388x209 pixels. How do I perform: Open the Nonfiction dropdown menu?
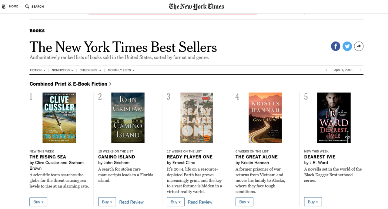click(x=62, y=70)
